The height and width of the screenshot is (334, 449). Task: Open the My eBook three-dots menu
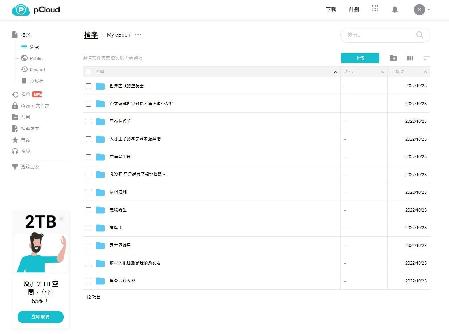pyautogui.click(x=138, y=35)
